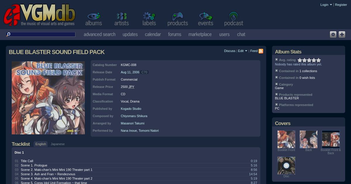Open the C70 event tag
This screenshot has width=351, height=184.
click(x=144, y=72)
